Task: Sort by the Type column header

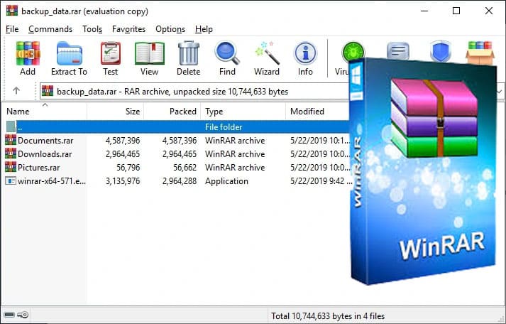Action: point(243,112)
